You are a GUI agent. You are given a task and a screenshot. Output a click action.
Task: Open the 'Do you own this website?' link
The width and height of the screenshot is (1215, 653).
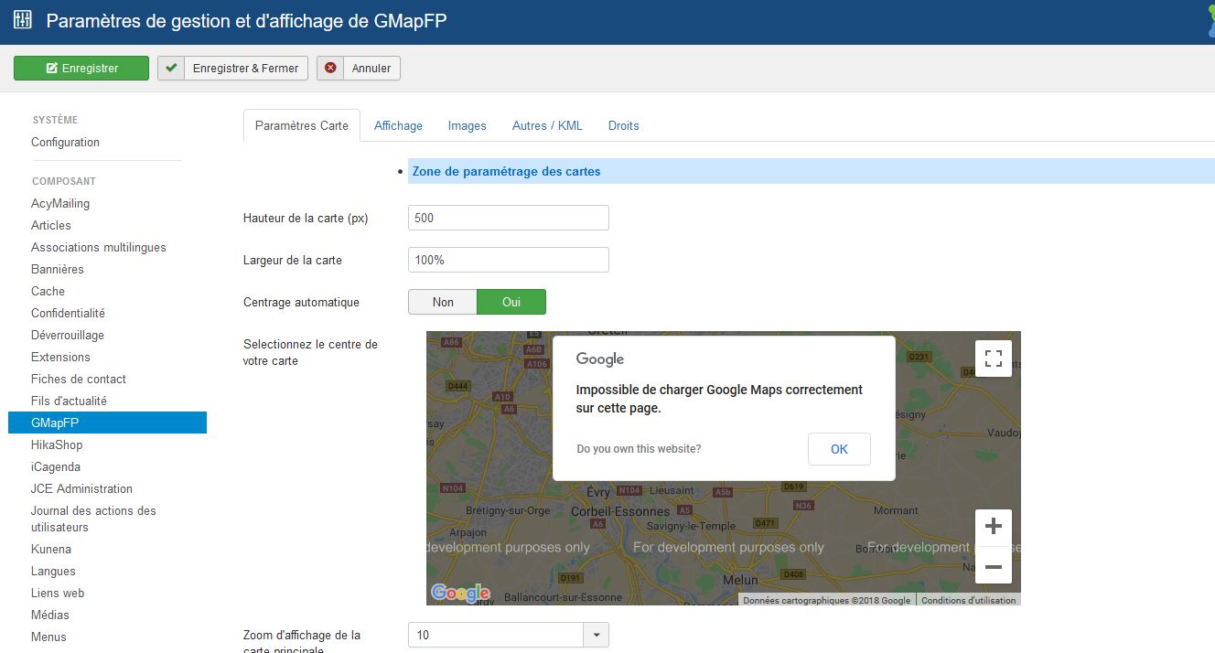(x=639, y=449)
